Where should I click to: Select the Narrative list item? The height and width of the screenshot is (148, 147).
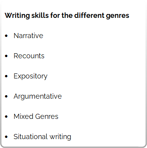(x=28, y=36)
